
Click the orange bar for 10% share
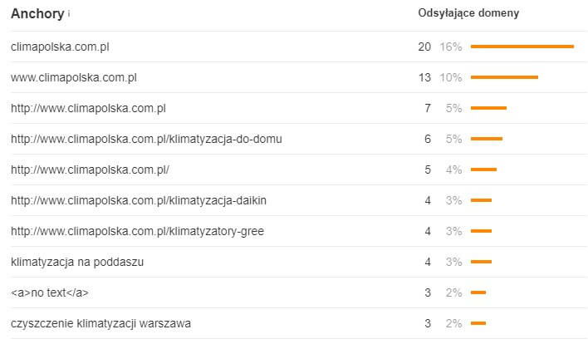pyautogui.click(x=504, y=77)
